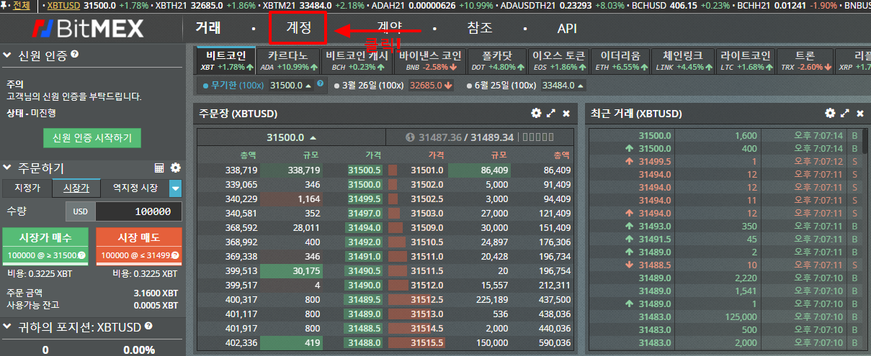Click bid price 31488.0 in order book

[x=365, y=343]
